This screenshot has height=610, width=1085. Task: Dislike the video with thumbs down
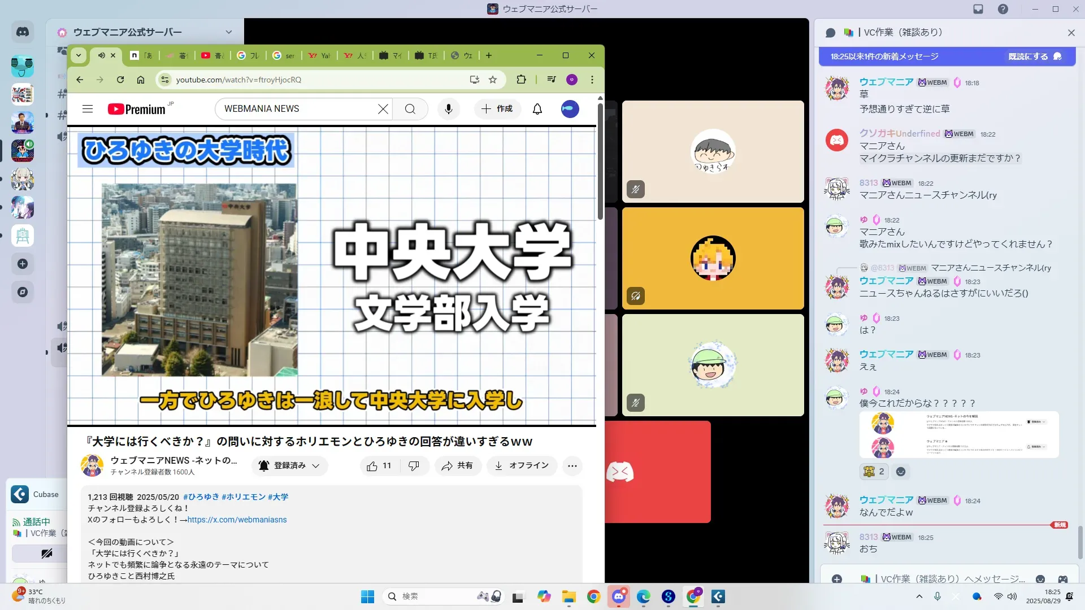point(414,466)
